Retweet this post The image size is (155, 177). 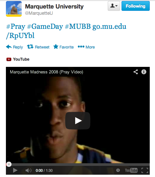click(x=38, y=47)
